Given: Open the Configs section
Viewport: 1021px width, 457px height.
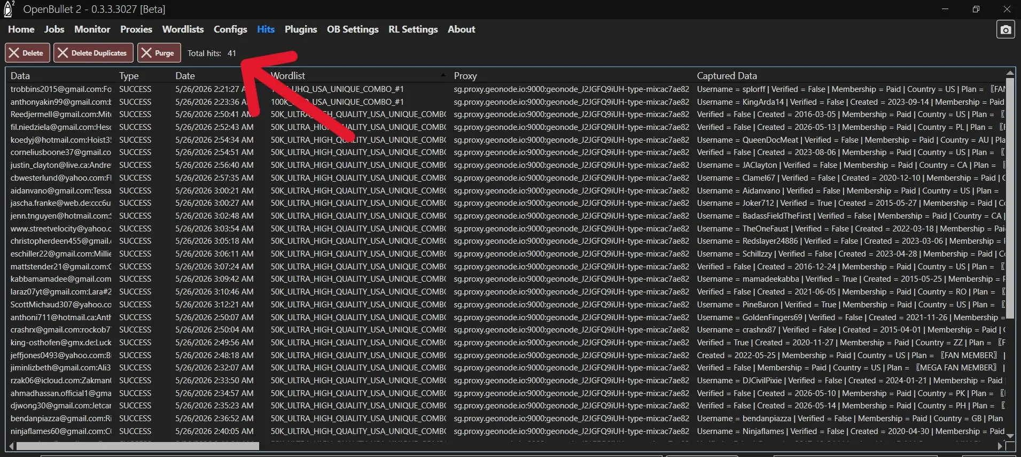Looking at the screenshot, I should click(230, 29).
